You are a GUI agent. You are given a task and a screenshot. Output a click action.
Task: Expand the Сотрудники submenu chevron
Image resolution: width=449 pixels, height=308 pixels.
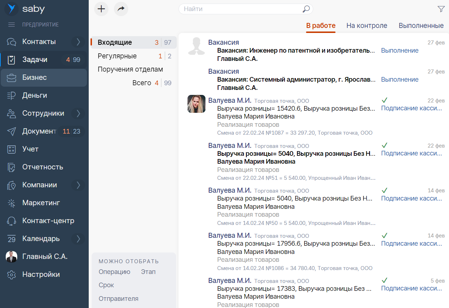point(78,114)
